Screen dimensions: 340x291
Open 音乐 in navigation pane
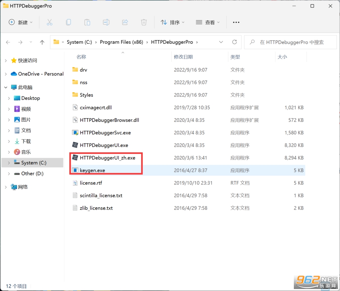click(x=26, y=152)
